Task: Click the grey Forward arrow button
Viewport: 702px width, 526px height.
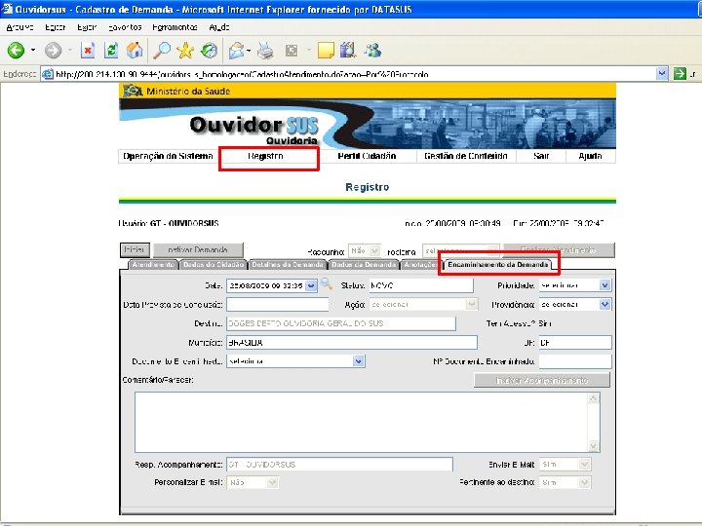Action: (x=54, y=50)
